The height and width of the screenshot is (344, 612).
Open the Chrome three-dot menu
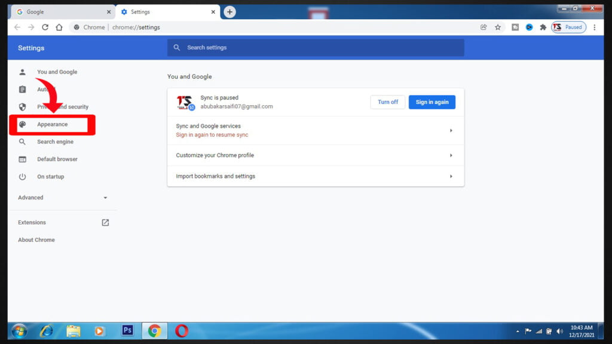point(595,27)
